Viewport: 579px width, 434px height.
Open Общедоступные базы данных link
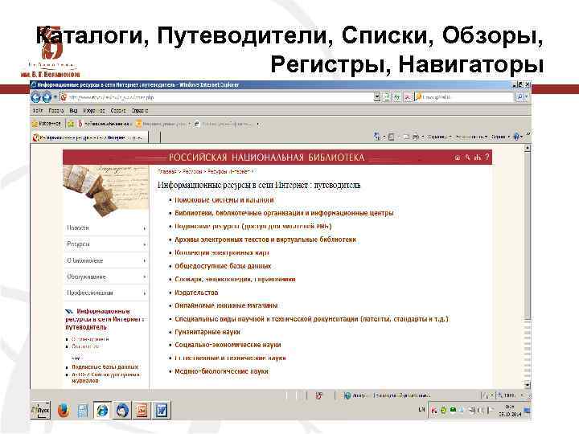pyautogui.click(x=223, y=266)
